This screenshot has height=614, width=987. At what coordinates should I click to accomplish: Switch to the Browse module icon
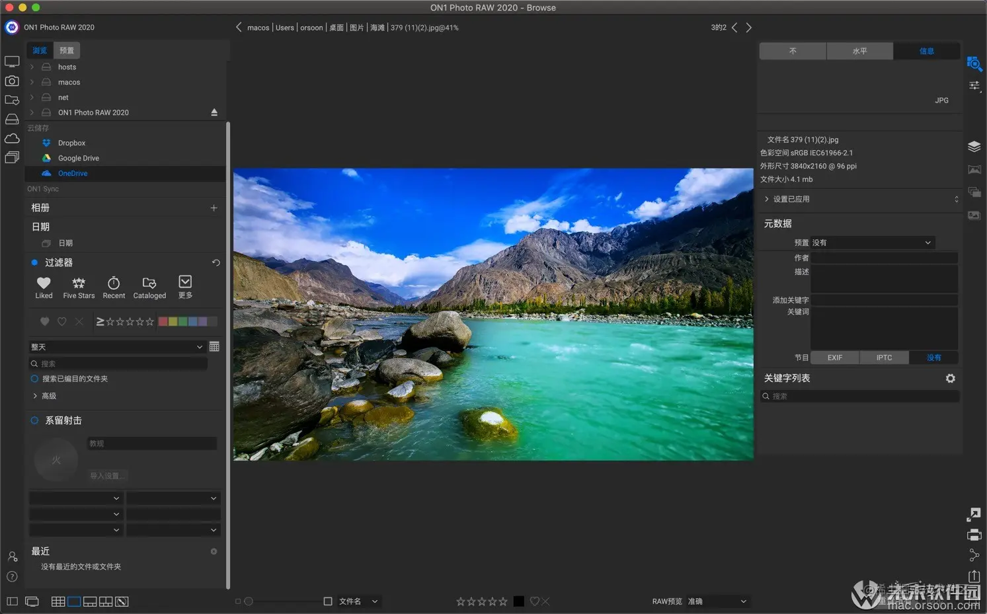[x=974, y=64]
